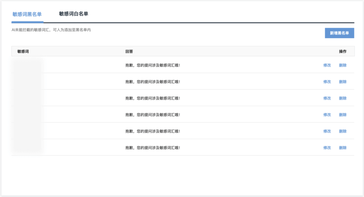This screenshot has width=364, height=197.
Task: Click the 新增黑名单 button
Action: click(x=339, y=33)
